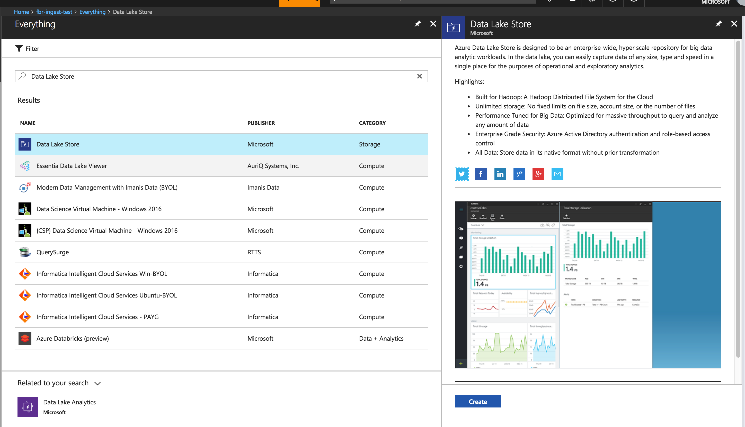Select Informatica Intelligent Cloud Services Win-BYOL

[221, 274]
